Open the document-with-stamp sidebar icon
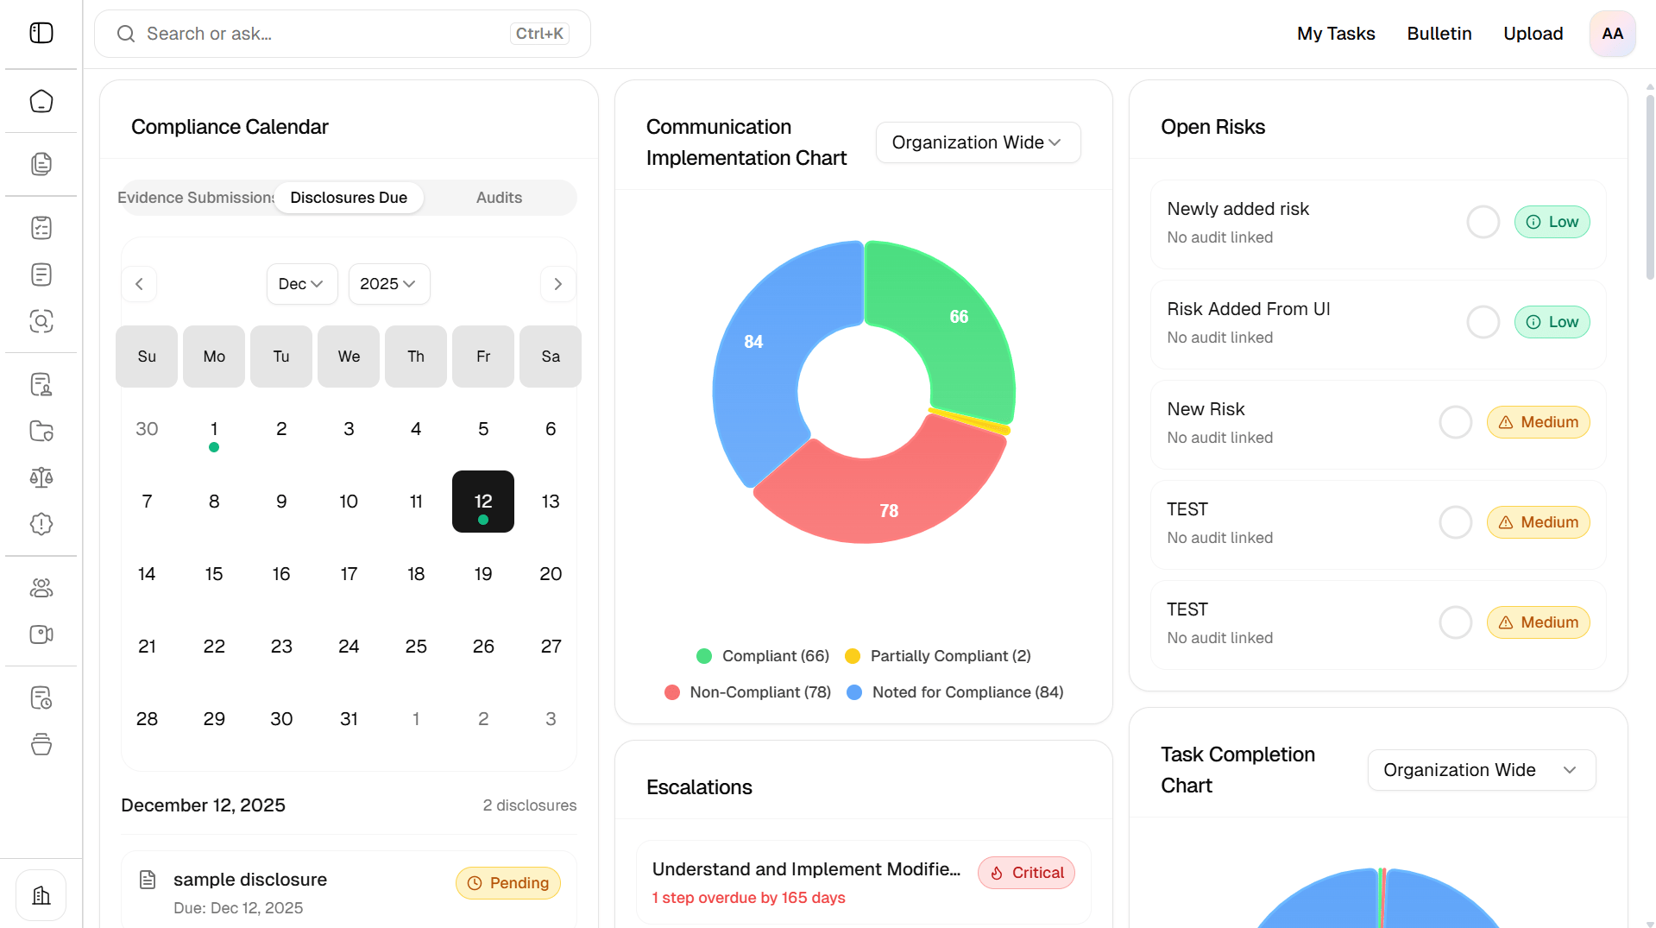 [x=41, y=384]
